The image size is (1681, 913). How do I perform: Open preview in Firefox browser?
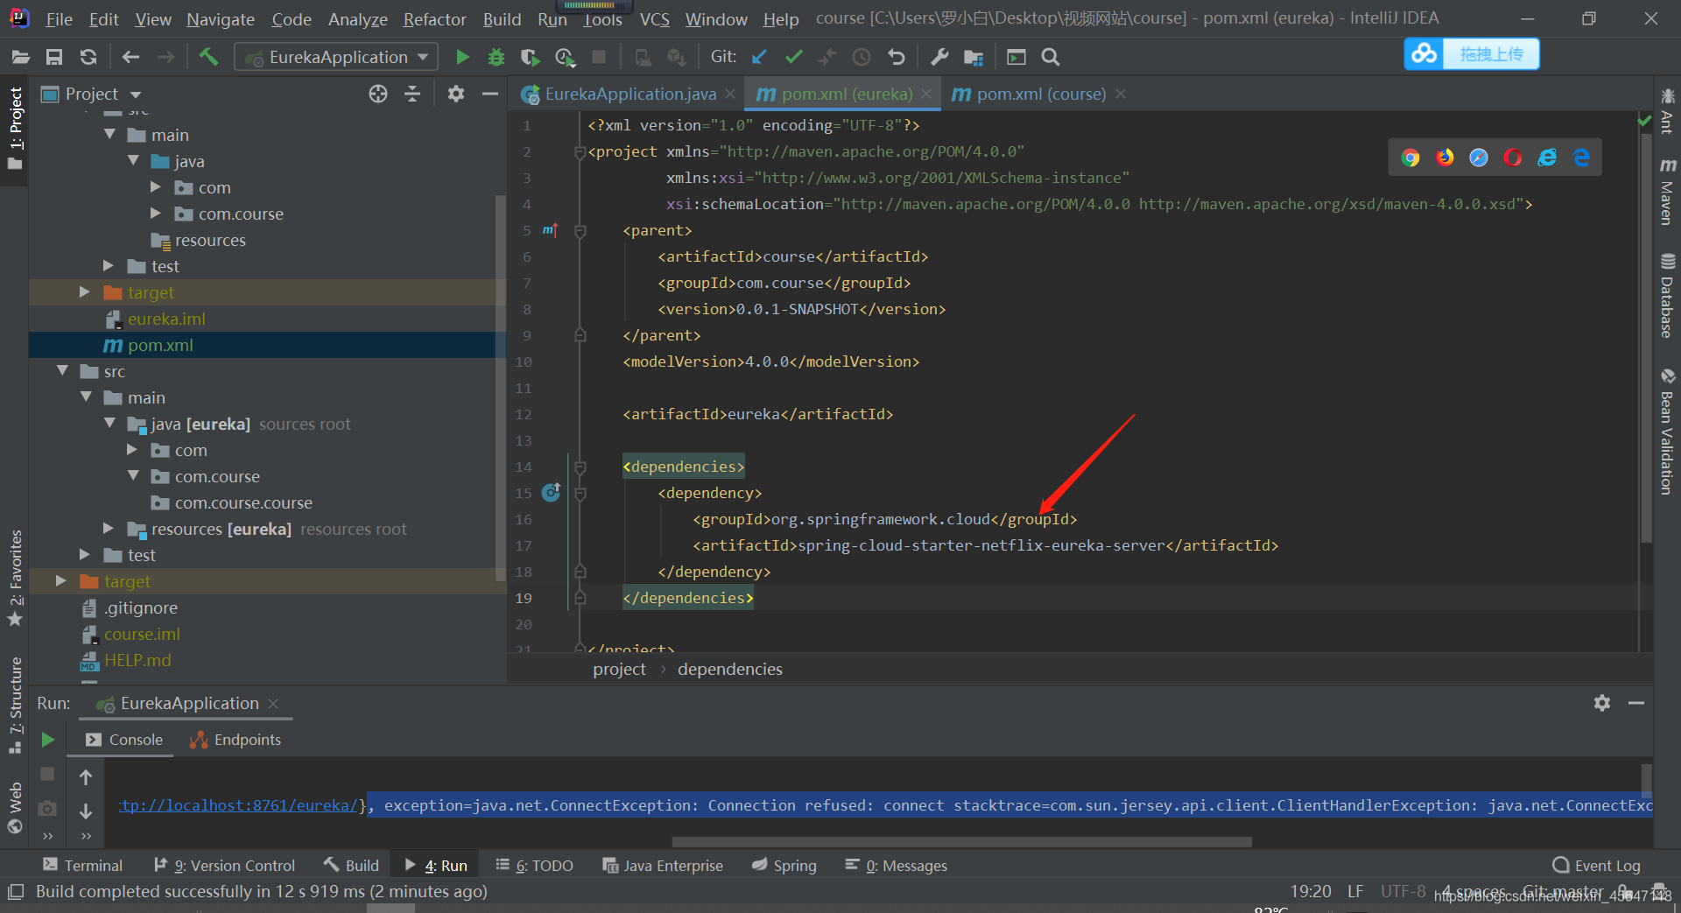pos(1445,158)
